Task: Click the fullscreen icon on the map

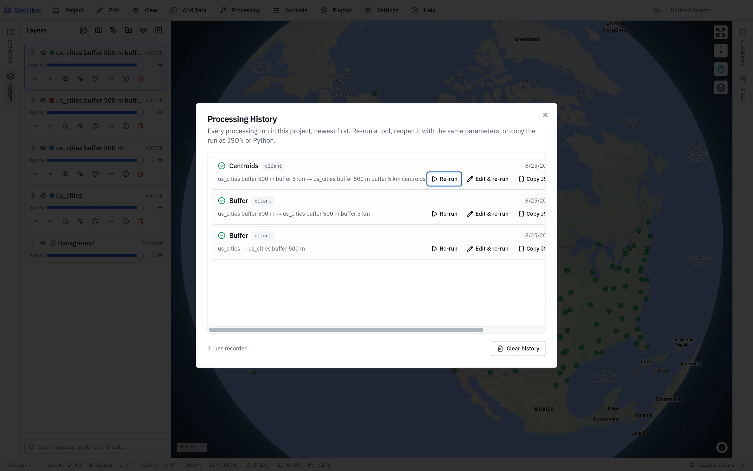Action: 721,32
